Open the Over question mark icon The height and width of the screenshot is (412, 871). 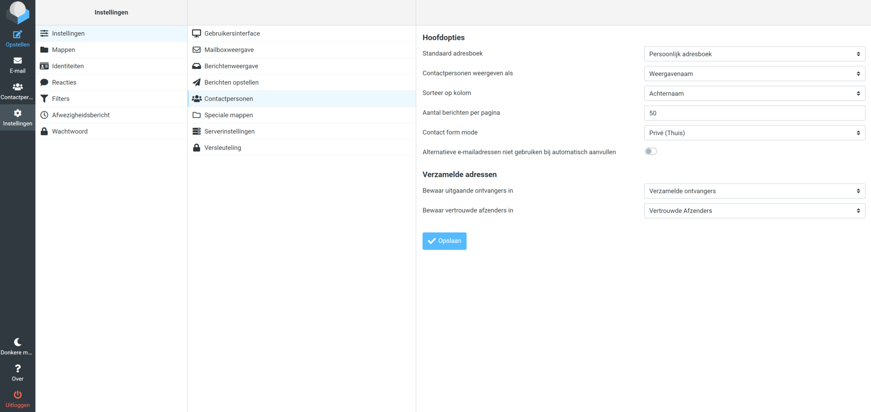pyautogui.click(x=17, y=368)
